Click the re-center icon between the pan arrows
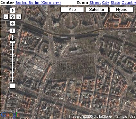Viewport: 136px width, 119px height. [x=12, y=17]
